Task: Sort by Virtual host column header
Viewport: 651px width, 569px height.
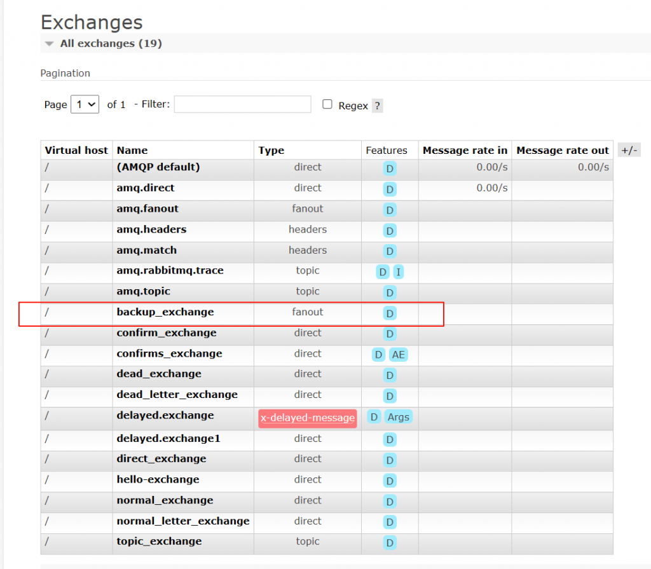Action: point(76,151)
